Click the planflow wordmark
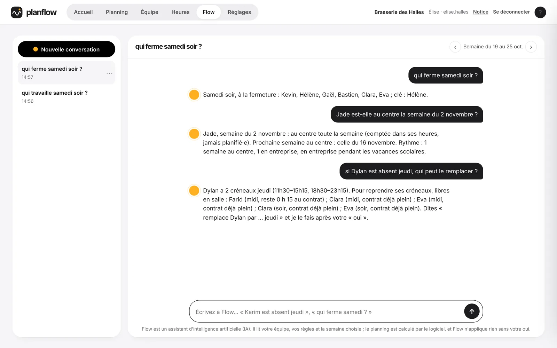The width and height of the screenshot is (557, 348). click(x=41, y=12)
